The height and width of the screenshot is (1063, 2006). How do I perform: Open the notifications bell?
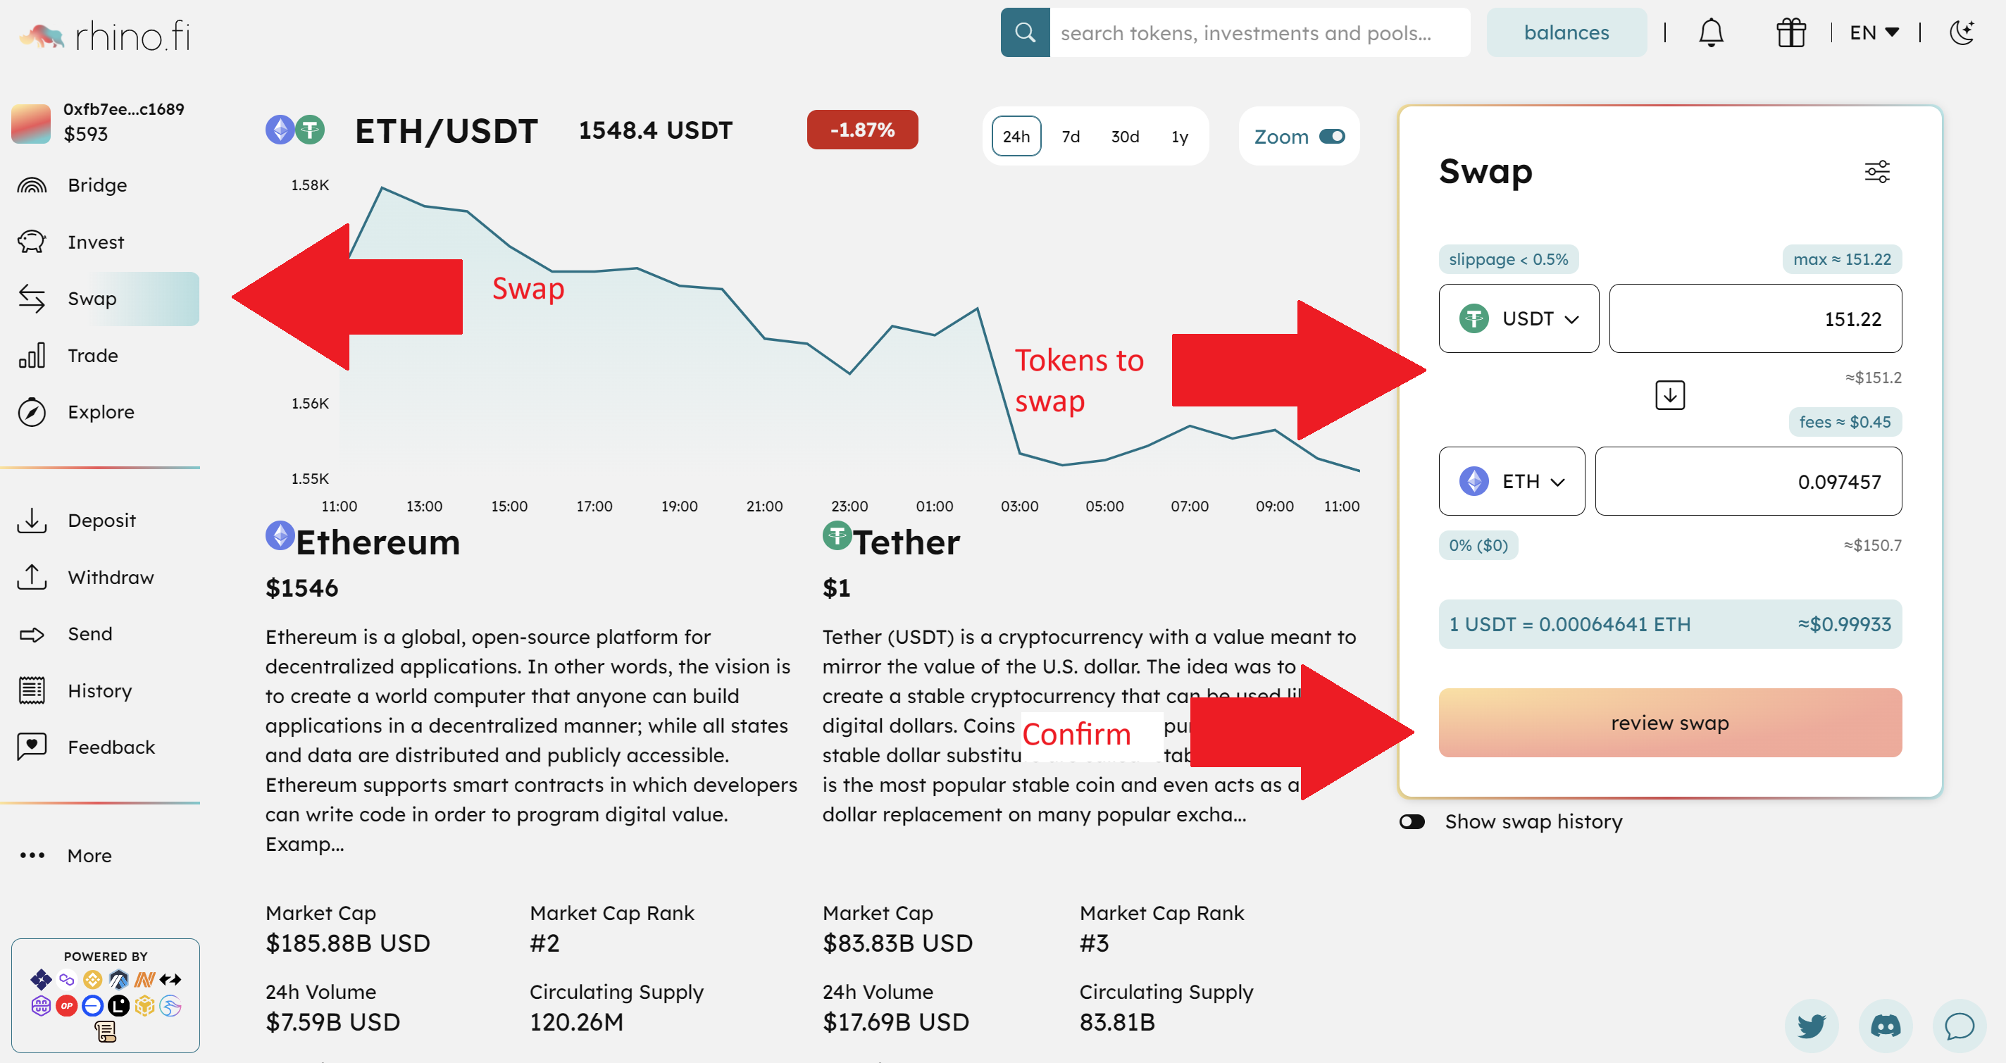(x=1710, y=32)
